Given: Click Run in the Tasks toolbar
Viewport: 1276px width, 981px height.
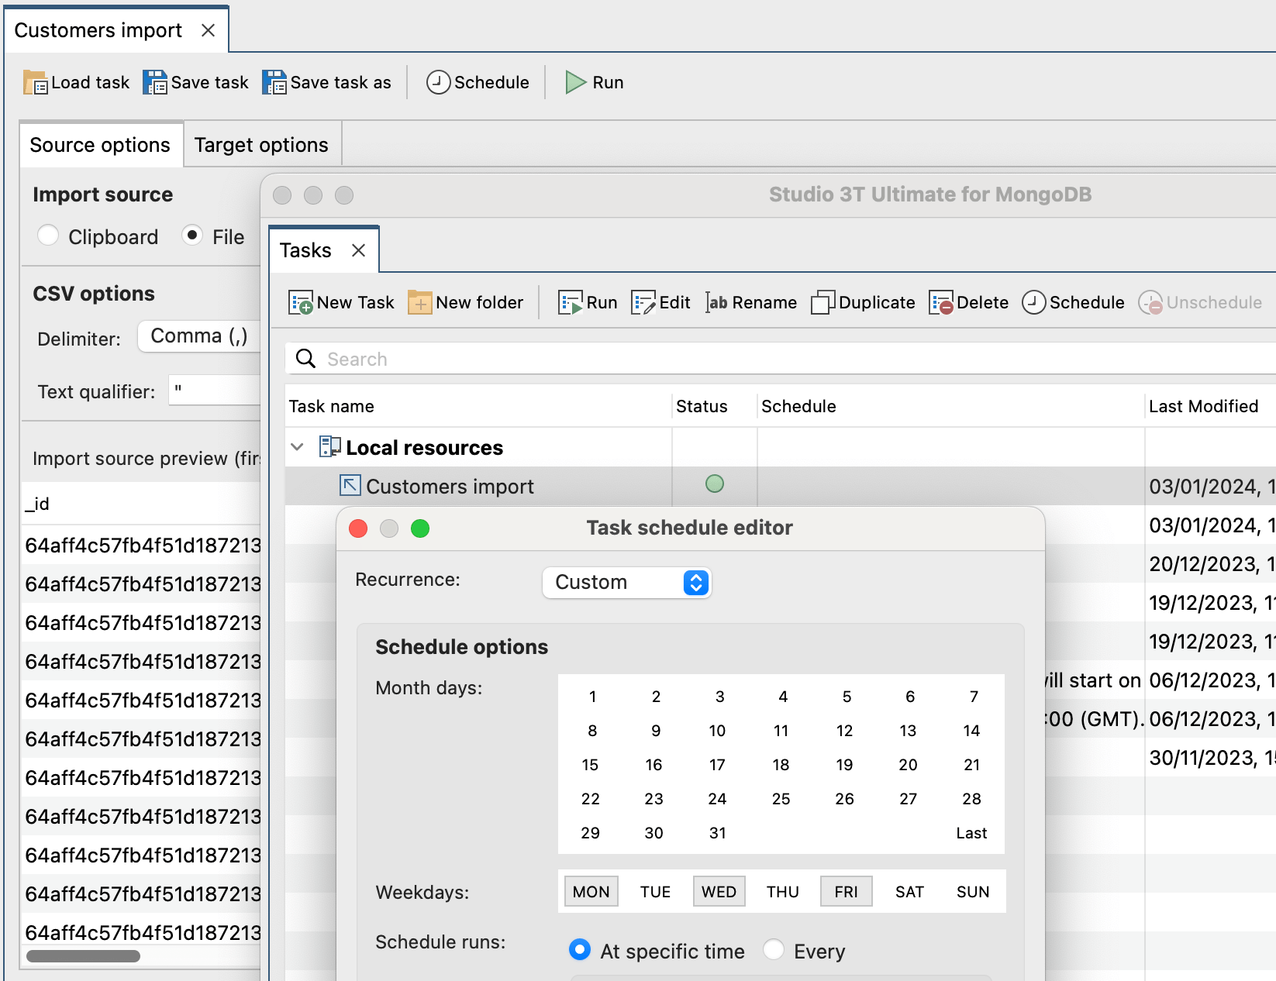Looking at the screenshot, I should tap(588, 302).
